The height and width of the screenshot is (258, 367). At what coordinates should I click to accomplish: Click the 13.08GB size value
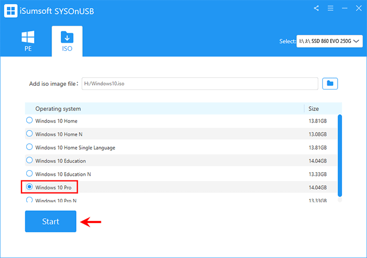318,134
